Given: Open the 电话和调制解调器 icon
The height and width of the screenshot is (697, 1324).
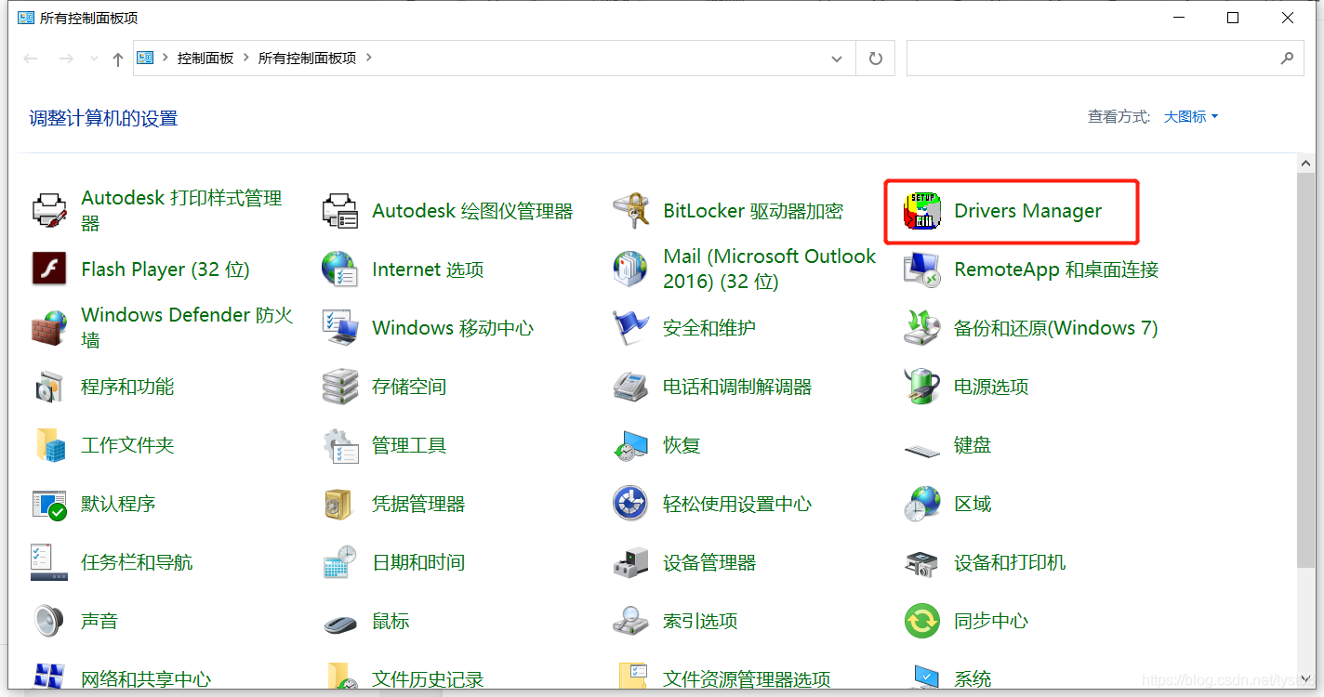Looking at the screenshot, I should click(x=631, y=387).
